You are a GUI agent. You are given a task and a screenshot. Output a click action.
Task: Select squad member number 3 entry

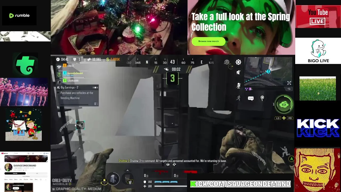(71, 81)
